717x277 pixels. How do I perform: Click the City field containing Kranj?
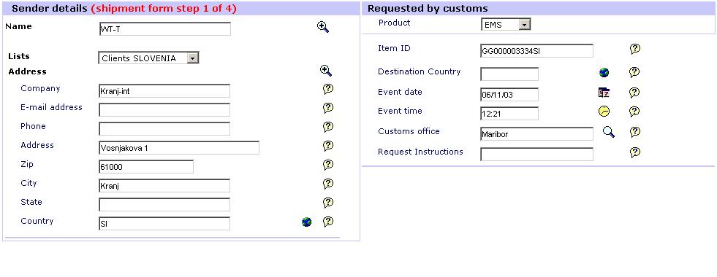coord(164,186)
